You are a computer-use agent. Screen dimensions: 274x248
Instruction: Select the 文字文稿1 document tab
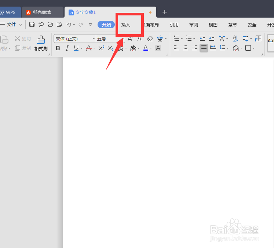pyautogui.click(x=110, y=12)
